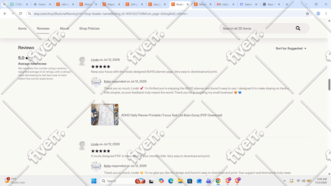Open Microsoft Store from taskbar
331x186 pixels.
coord(189,181)
